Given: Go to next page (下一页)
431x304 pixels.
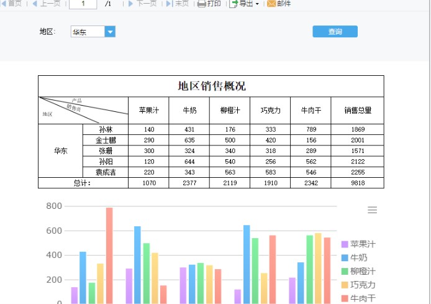Looking at the screenshot, I should [143, 3].
